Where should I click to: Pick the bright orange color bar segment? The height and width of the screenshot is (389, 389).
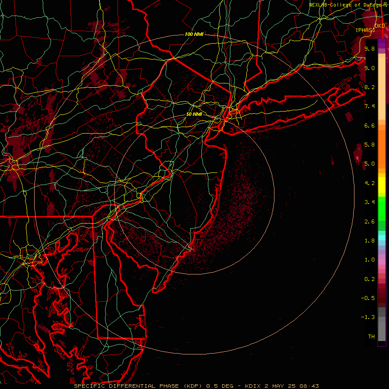[x=382, y=150]
